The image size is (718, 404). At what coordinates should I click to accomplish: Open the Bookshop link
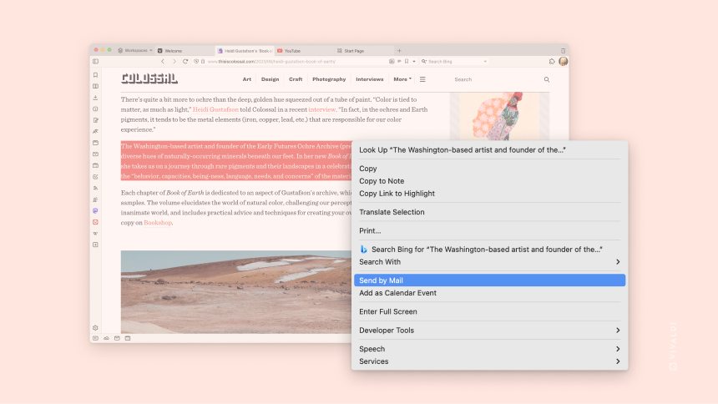158,223
